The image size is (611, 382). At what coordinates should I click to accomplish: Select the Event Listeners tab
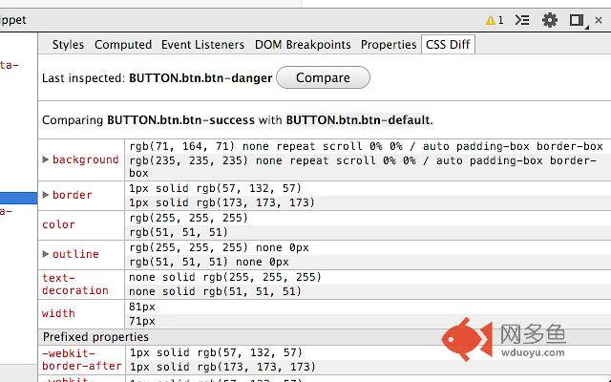(202, 45)
